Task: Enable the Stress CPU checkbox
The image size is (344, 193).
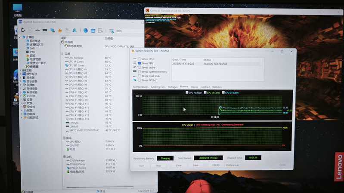Action: click(x=139, y=59)
